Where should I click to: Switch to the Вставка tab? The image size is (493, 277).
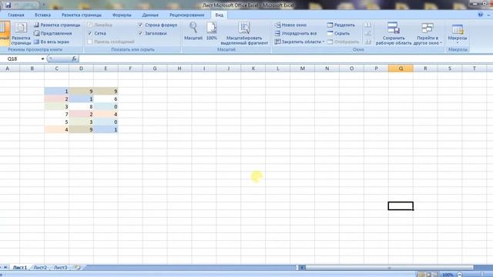pyautogui.click(x=43, y=15)
